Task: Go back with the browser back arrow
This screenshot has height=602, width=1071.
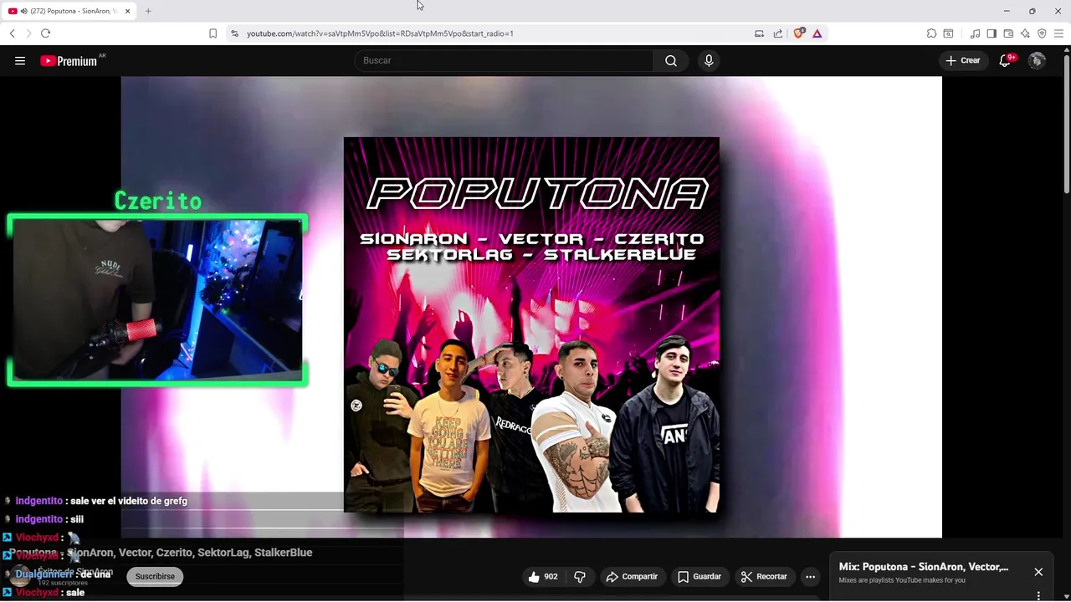Action: pos(13,33)
